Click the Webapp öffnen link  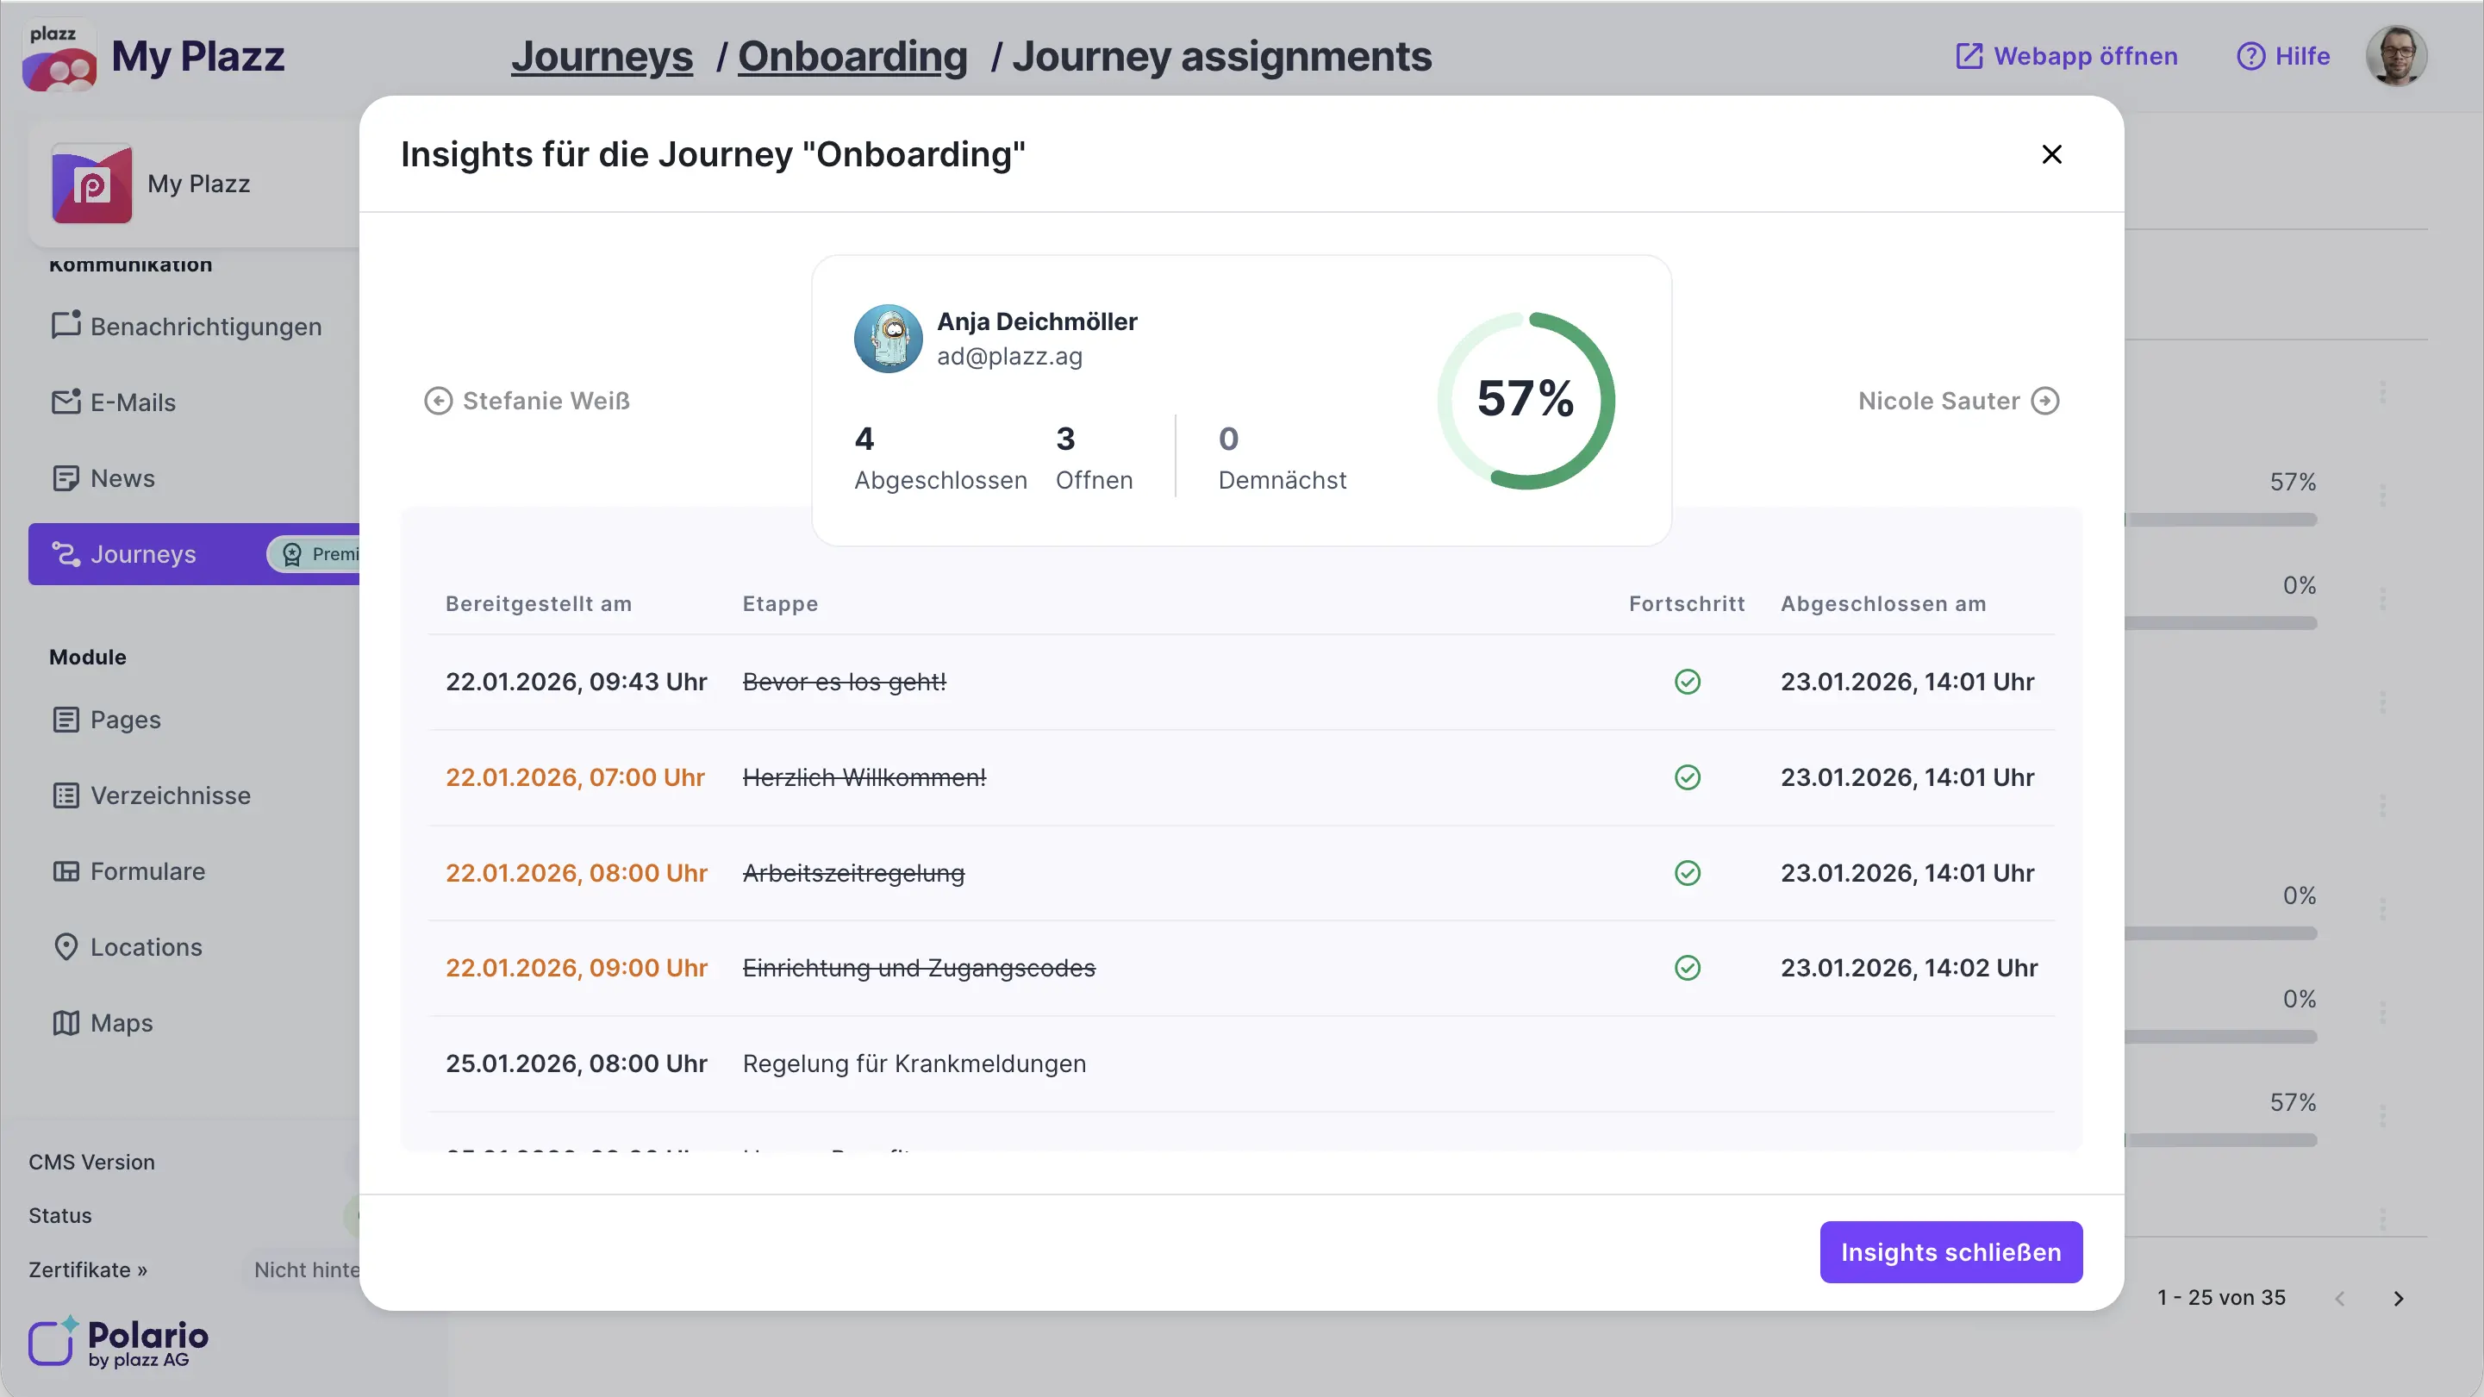click(2067, 56)
